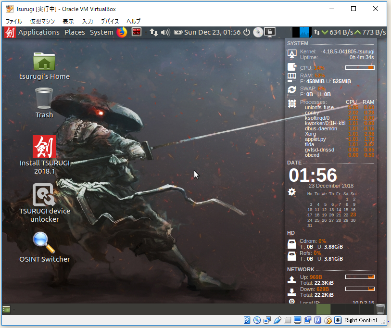Image resolution: width=391 pixels, height=328 pixels.
Task: Click the CPU chip icon in VirtualBox status bar
Action: coord(318,320)
